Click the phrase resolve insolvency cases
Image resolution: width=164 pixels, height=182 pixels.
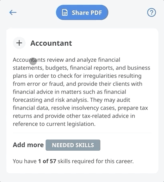click(x=84, y=108)
